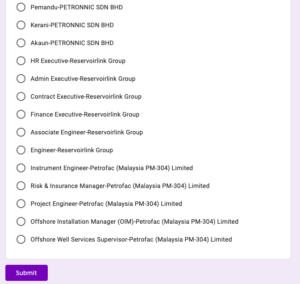Click HR Executive-Reservoirlink Group label text

pos(78,61)
